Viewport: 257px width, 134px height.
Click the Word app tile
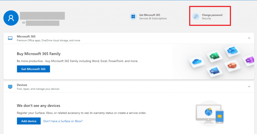point(214,71)
